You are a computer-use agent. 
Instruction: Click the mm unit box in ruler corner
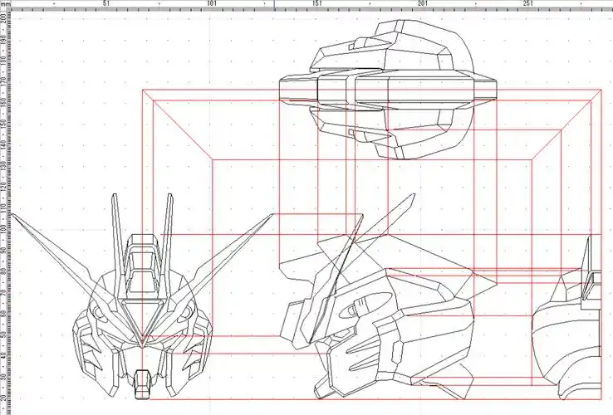pos(5,4)
